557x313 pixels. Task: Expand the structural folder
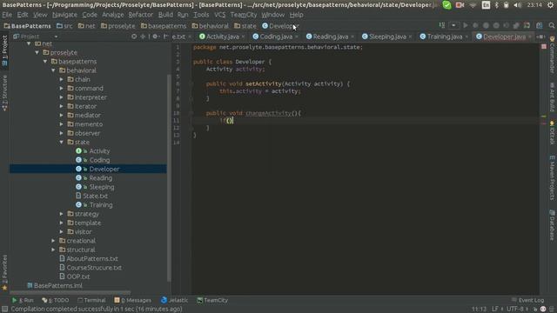[53, 250]
